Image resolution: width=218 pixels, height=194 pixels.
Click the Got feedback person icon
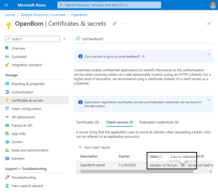point(78,39)
